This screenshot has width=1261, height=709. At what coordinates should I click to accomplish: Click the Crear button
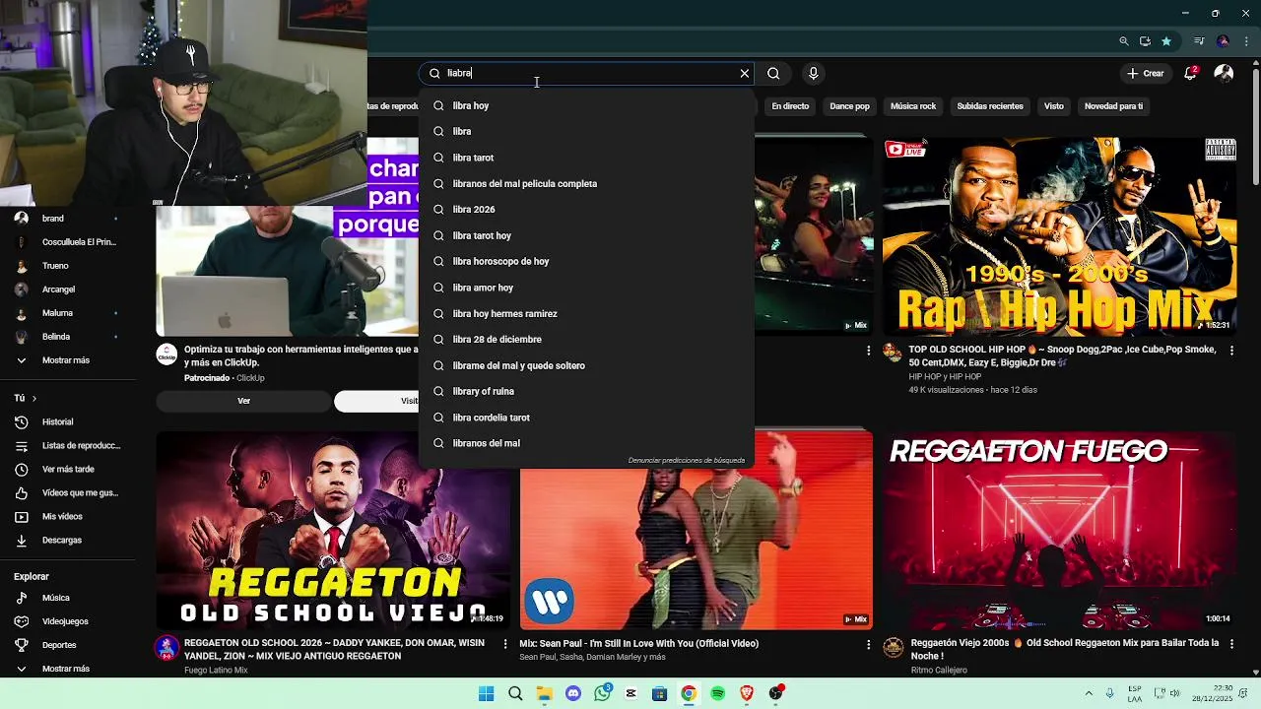[1146, 73]
